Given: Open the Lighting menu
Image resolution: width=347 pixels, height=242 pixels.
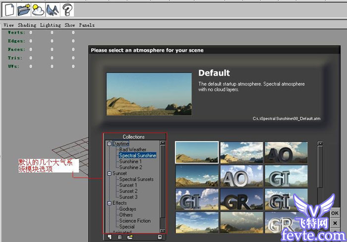Looking at the screenshot, I should pyautogui.click(x=51, y=25).
